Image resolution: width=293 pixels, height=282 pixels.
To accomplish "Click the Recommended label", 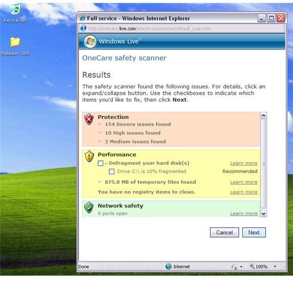I will tap(240, 171).
